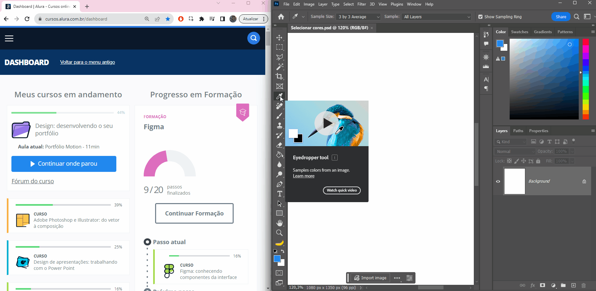Select the Frame tool

coord(279,86)
